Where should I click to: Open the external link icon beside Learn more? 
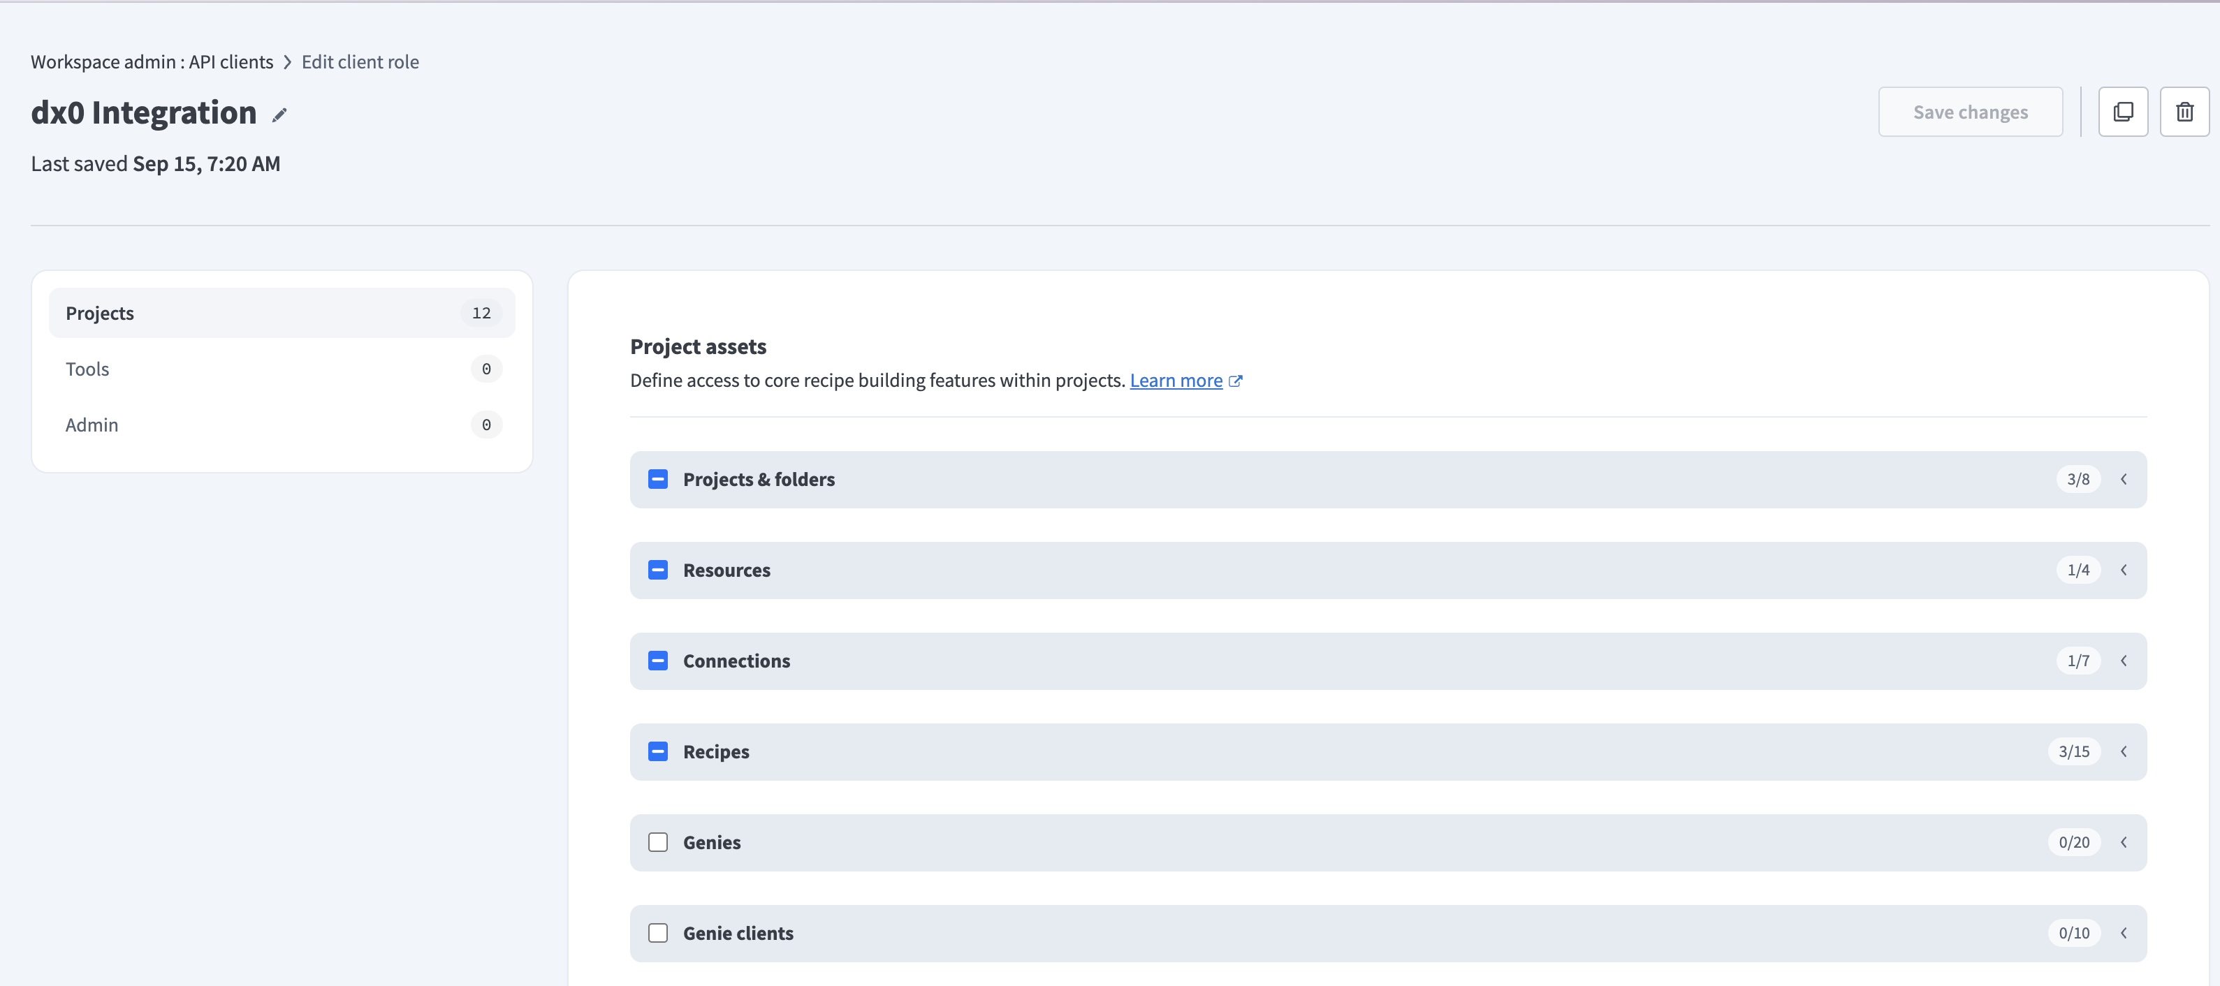pyautogui.click(x=1235, y=381)
